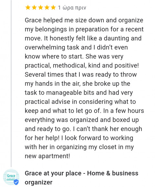Click the blue verified shield badge

(16, 182)
